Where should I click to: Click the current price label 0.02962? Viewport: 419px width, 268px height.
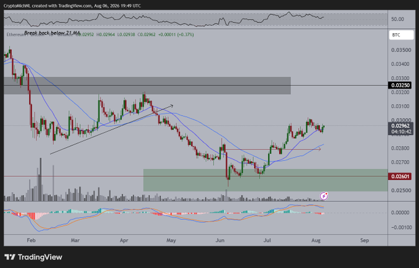click(401, 126)
